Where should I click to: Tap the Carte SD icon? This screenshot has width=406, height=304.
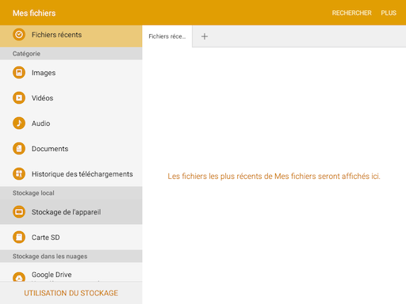tap(19, 237)
